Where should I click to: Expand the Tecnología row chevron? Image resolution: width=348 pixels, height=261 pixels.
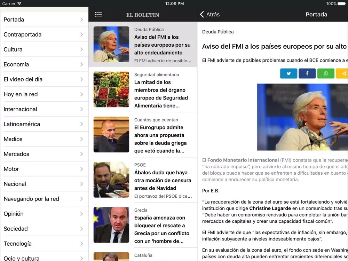tap(82, 244)
